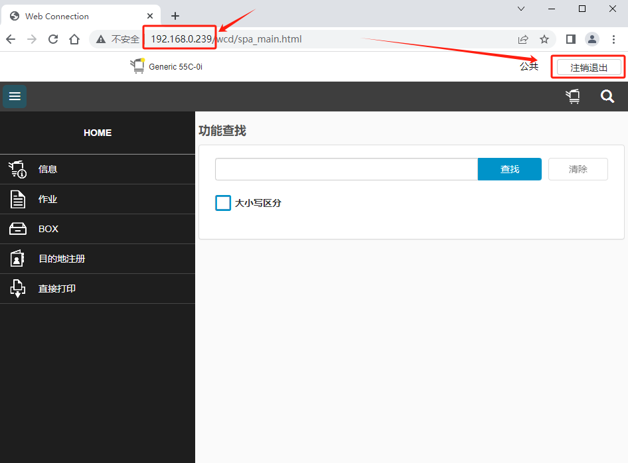Screen dimensions: 628x463
Task: Open a new browser tab
Action: pyautogui.click(x=175, y=16)
